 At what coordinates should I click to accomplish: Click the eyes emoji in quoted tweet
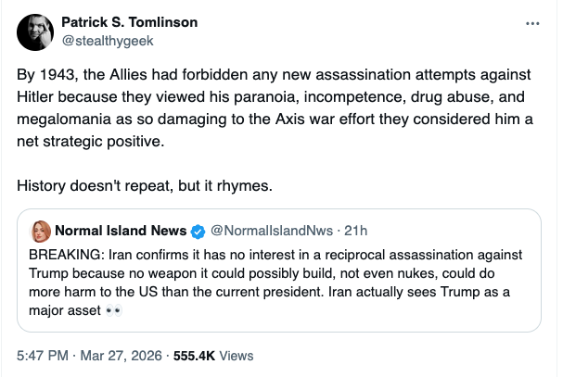tap(114, 310)
